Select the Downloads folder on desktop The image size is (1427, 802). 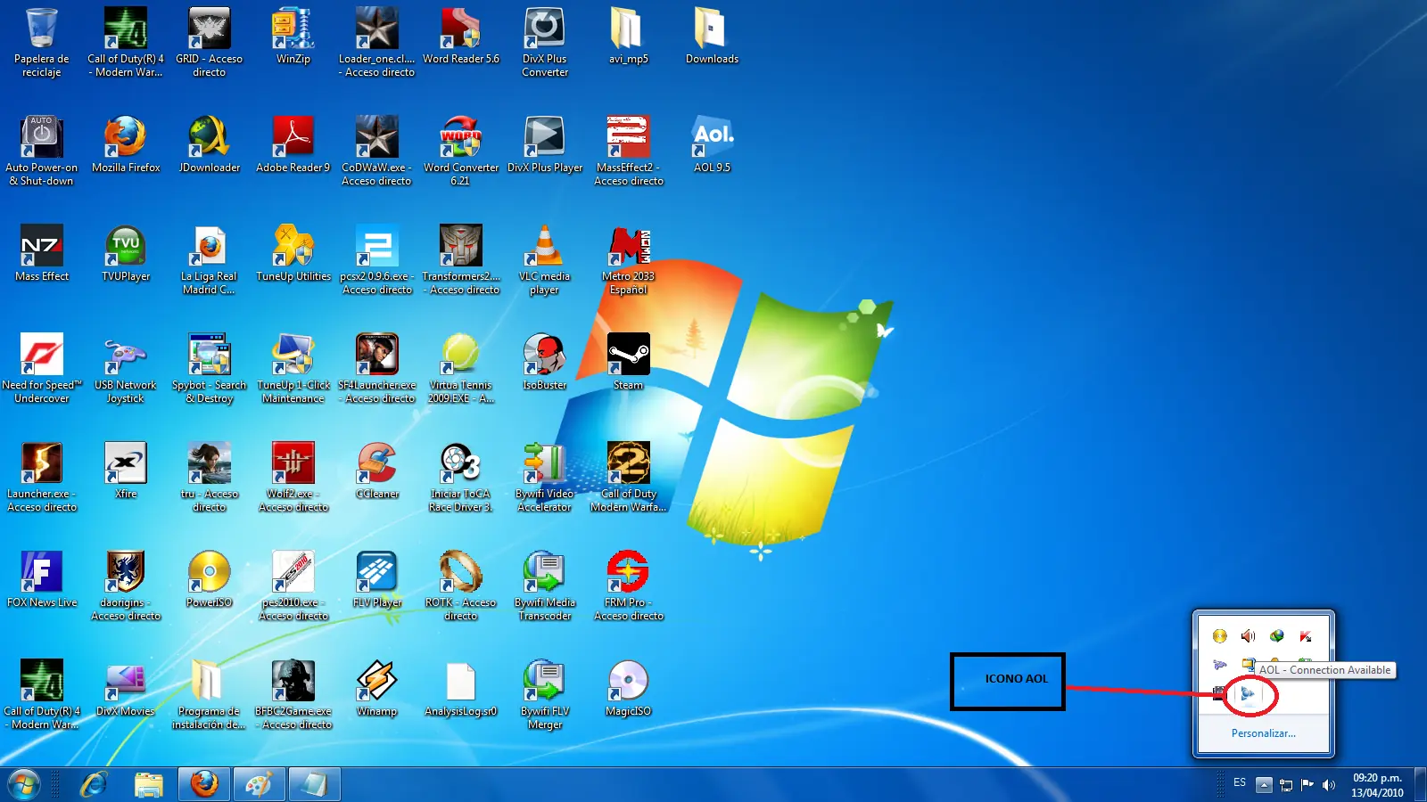point(711,29)
